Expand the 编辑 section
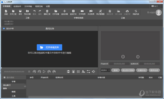The width and height of the screenshot is (164, 99). click(13, 92)
